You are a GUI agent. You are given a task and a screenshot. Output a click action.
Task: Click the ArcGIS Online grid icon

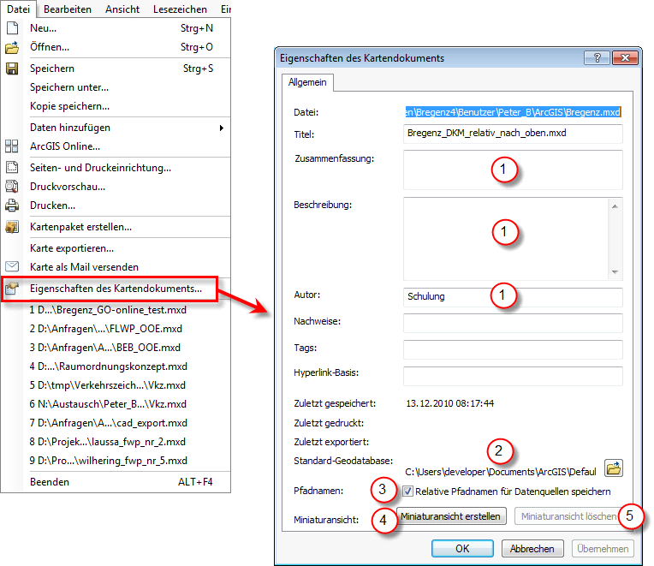(12, 146)
